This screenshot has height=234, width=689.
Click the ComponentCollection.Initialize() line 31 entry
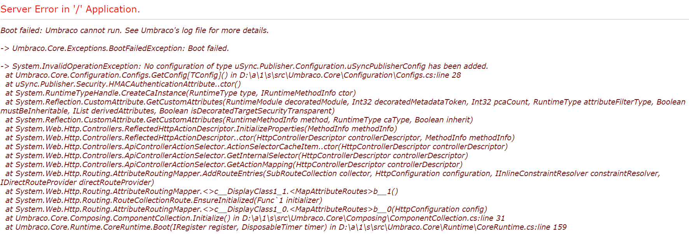(x=255, y=218)
